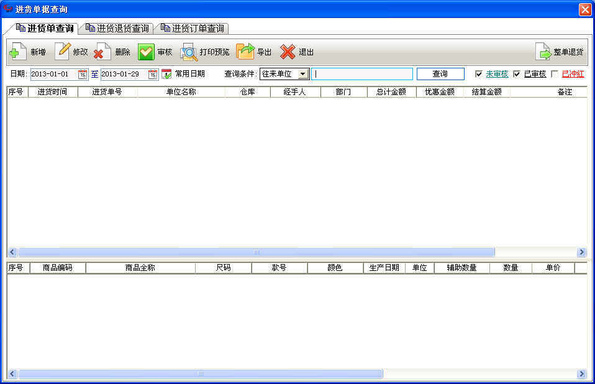
Task: Switch to 进货退货查询 tab
Action: point(117,28)
